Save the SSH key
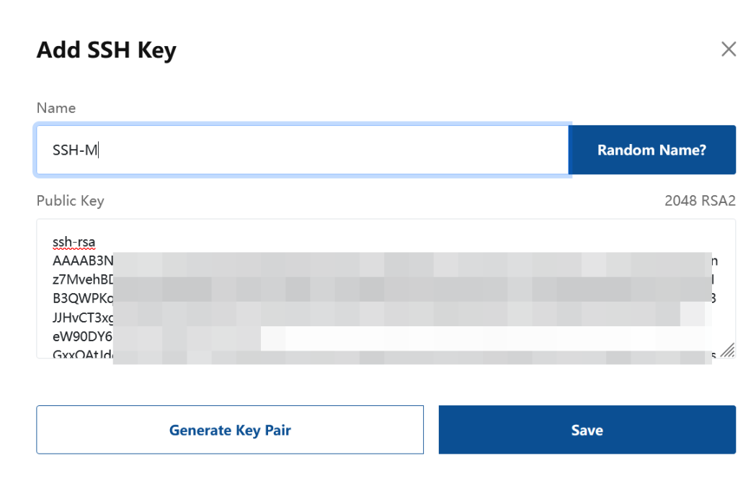 [x=587, y=430]
